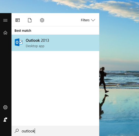Click the magnifying glass search icon
The height and width of the screenshot is (136, 139).
click(x=17, y=131)
